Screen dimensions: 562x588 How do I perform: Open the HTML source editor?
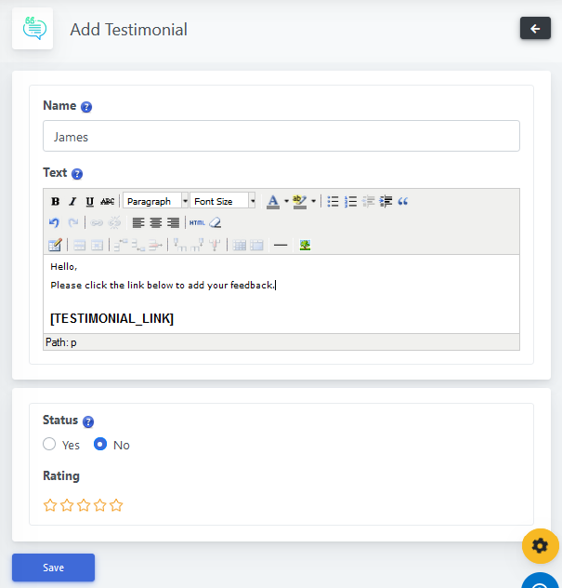click(197, 222)
